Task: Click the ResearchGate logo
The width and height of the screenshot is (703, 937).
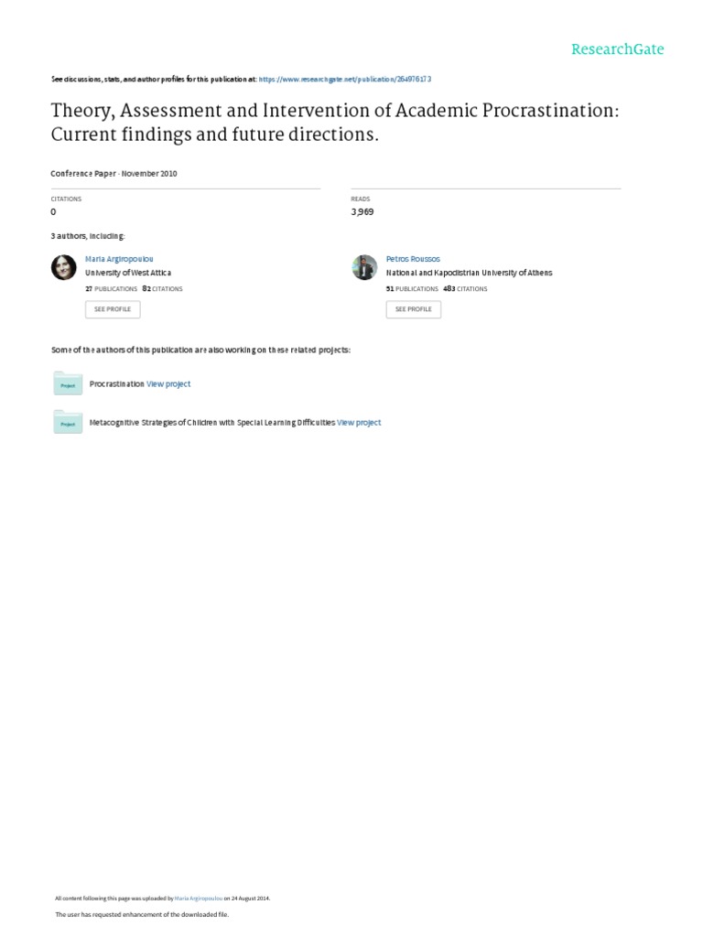Action: [x=617, y=49]
